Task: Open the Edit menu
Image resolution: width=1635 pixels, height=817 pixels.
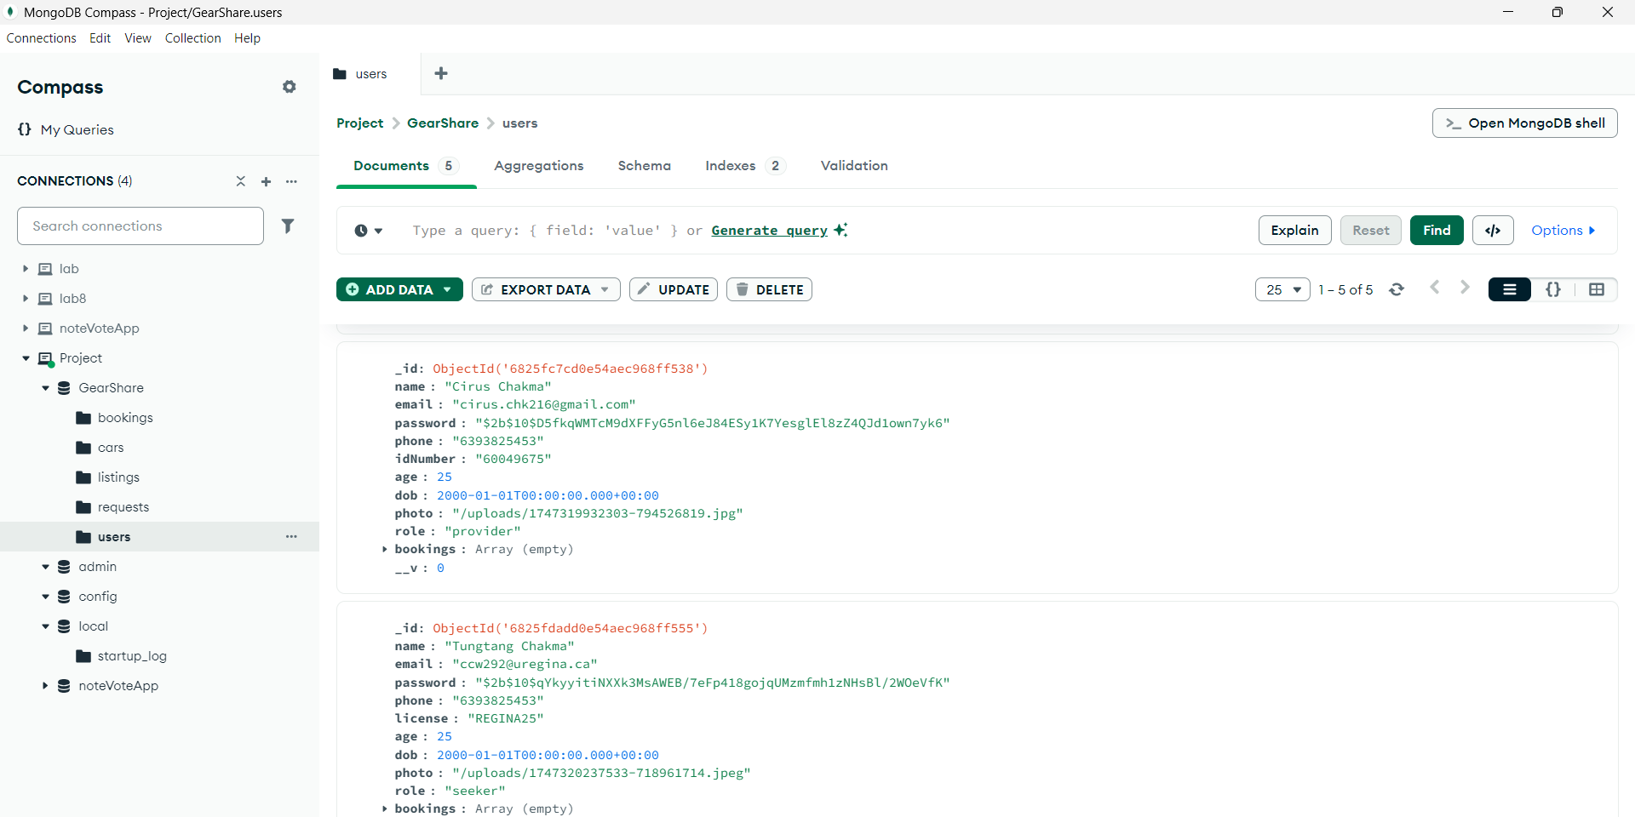Action: (100, 38)
